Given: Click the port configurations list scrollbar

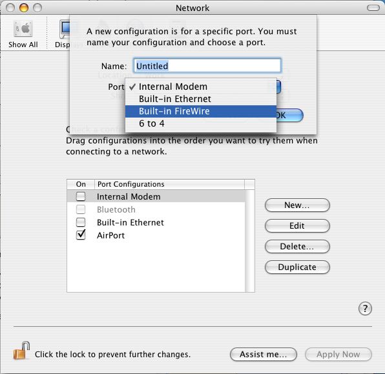Looking at the screenshot, I should [250, 241].
